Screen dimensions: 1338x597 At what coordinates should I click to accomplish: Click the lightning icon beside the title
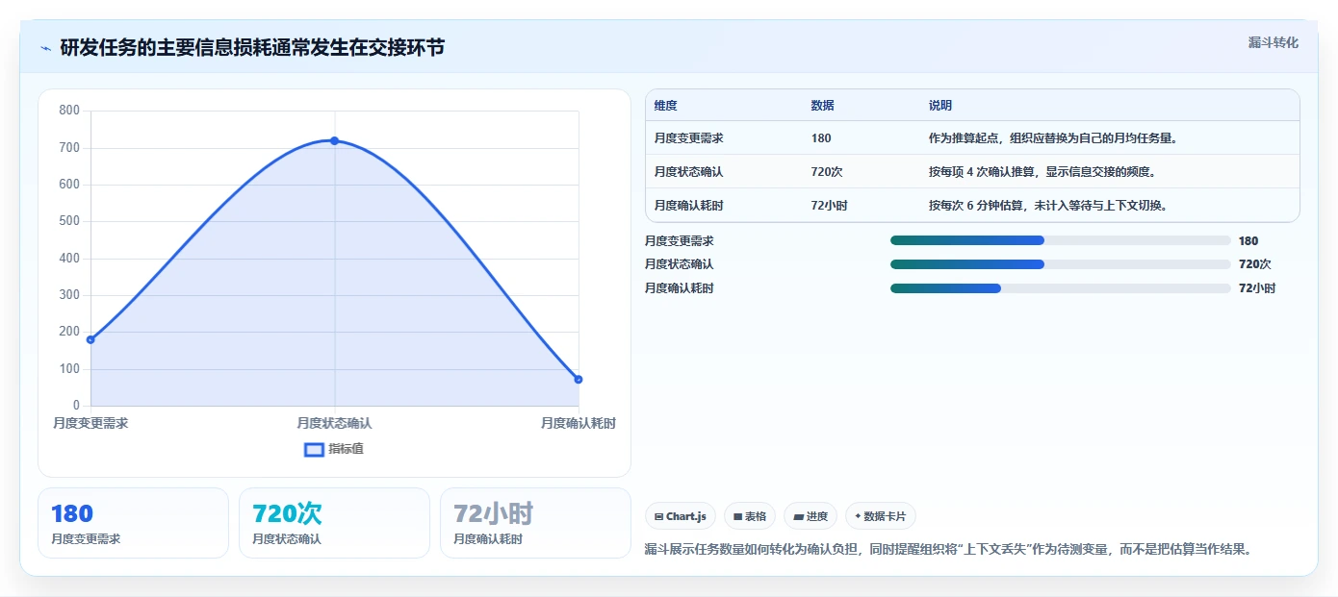click(x=45, y=48)
